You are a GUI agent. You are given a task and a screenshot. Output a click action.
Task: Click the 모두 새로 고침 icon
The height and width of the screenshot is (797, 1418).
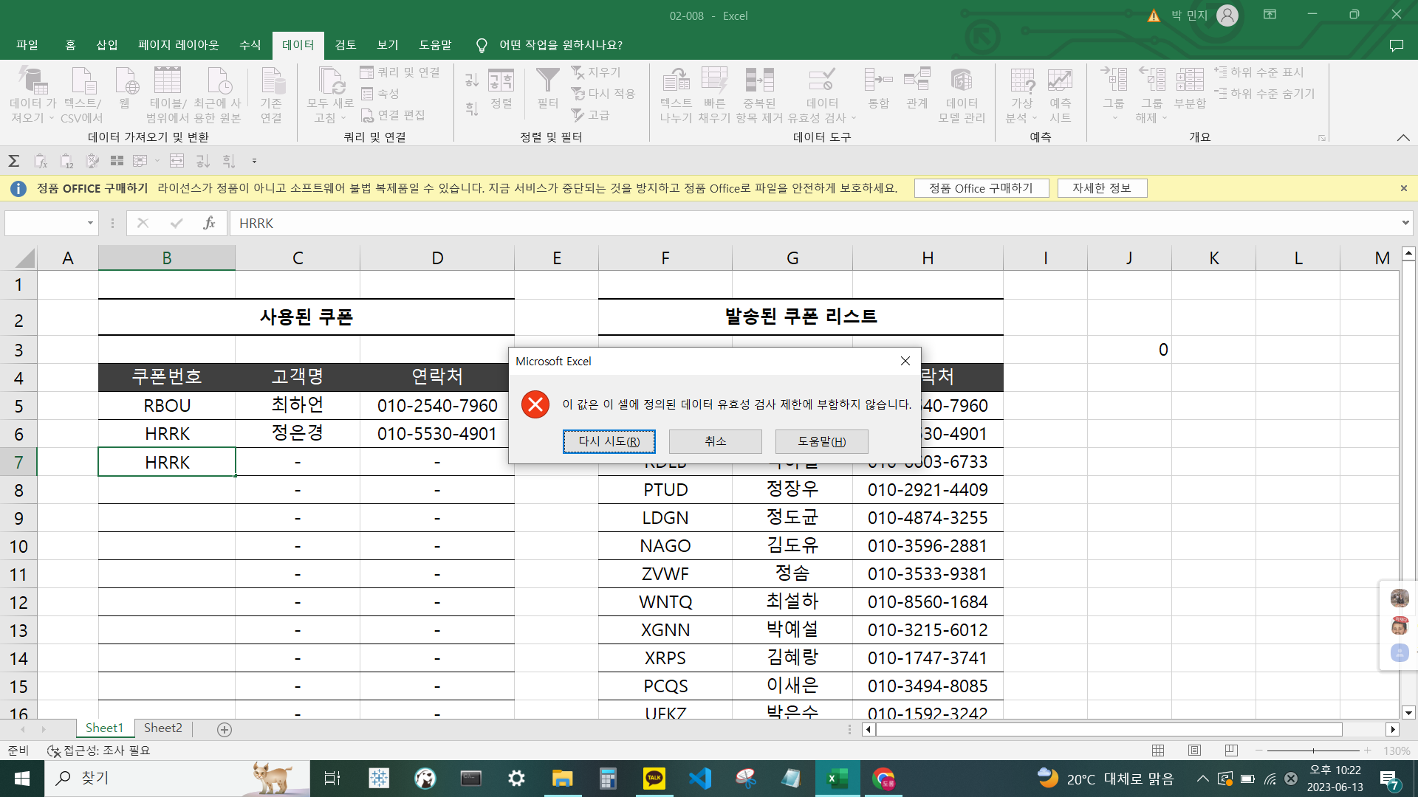tap(330, 81)
